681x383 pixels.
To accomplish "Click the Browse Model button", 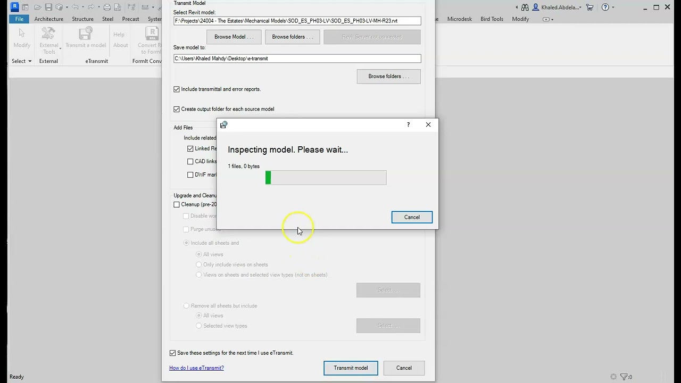I will pos(234,37).
